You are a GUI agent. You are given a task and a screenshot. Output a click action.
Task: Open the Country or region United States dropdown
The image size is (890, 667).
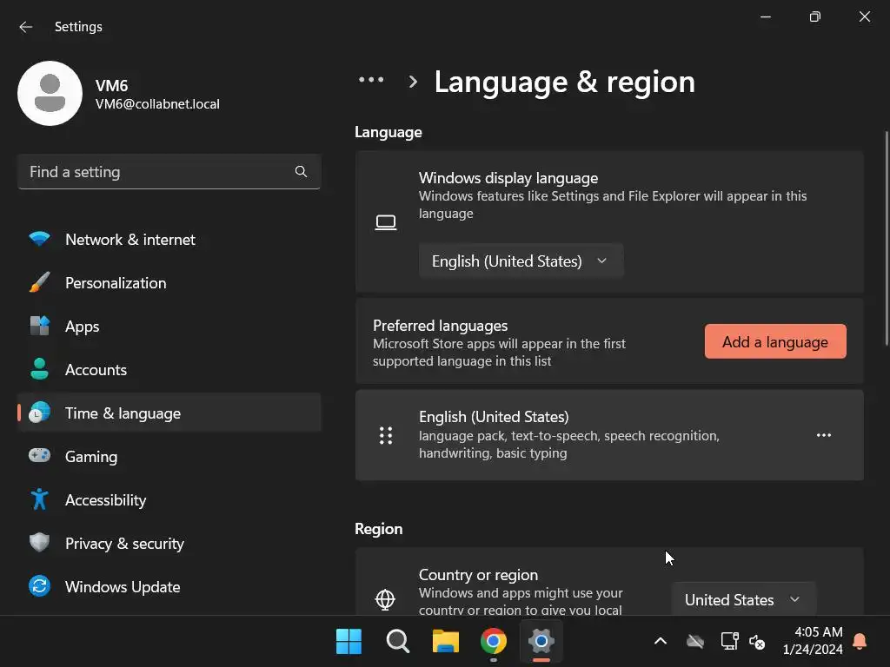pyautogui.click(x=744, y=599)
